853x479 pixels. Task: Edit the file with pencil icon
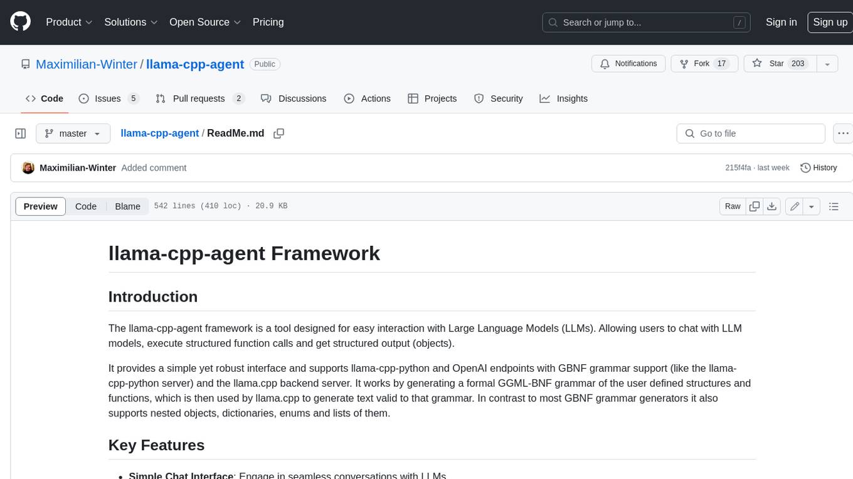click(x=795, y=206)
